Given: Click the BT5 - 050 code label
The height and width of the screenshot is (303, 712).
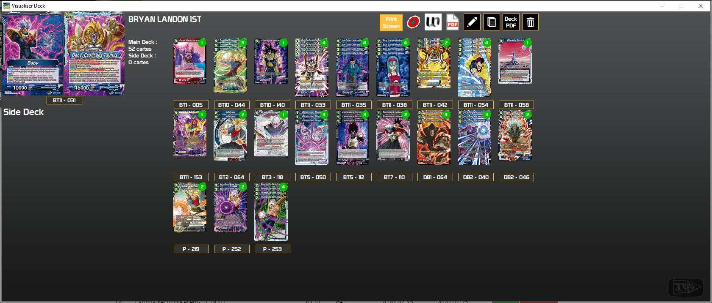Looking at the screenshot, I should pos(313,177).
